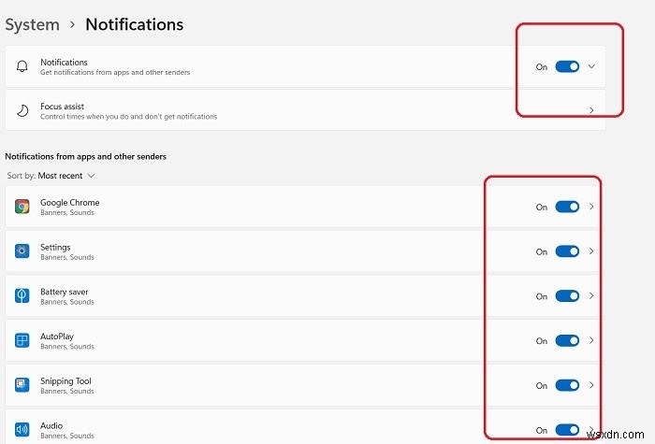Expand the Notifications options chevron
This screenshot has width=655, height=444.
click(x=591, y=67)
